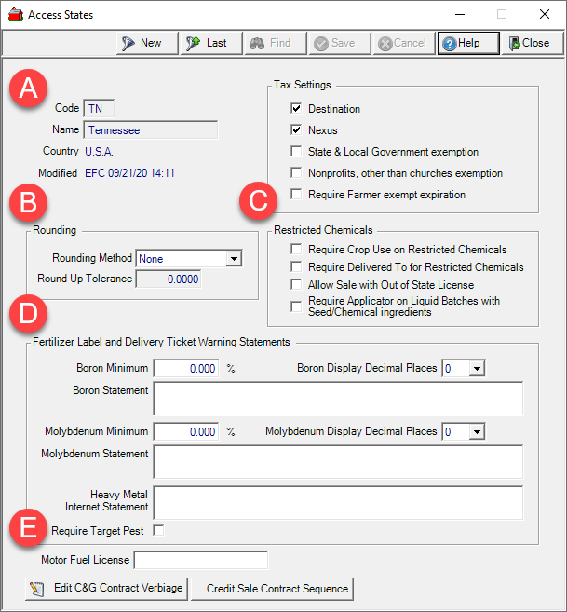Click into the Motor Fuel License field

(201, 560)
